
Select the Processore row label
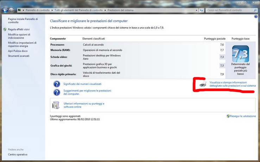[x=57, y=45]
